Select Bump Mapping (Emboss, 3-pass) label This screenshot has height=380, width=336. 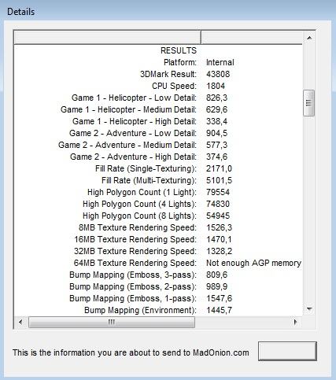pyautogui.click(x=133, y=275)
